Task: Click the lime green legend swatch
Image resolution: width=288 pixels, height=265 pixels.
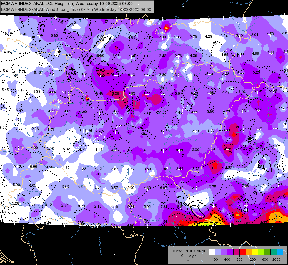Action: pos(261,252)
